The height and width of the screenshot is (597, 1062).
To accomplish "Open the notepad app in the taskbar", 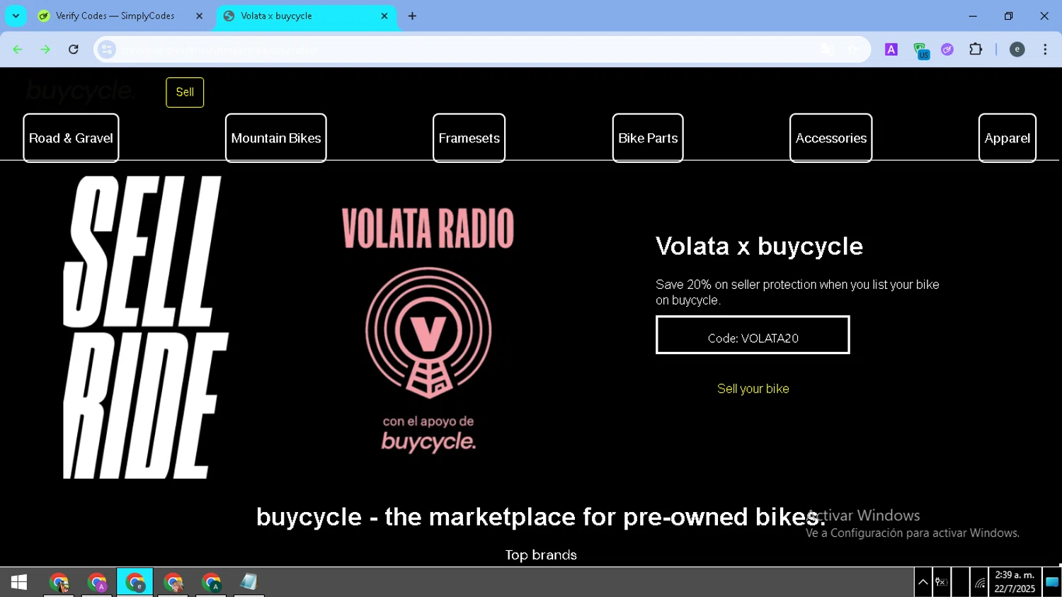I will 249,582.
